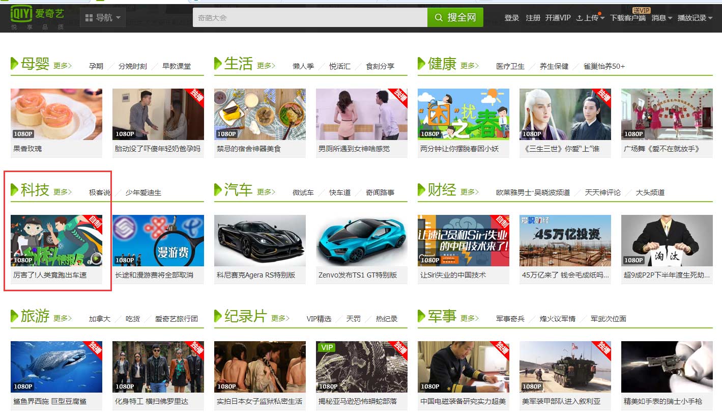Click the play icon on the 厉害了 video thumbnail
Image resolution: width=722 pixels, height=415 pixels.
tap(96, 259)
